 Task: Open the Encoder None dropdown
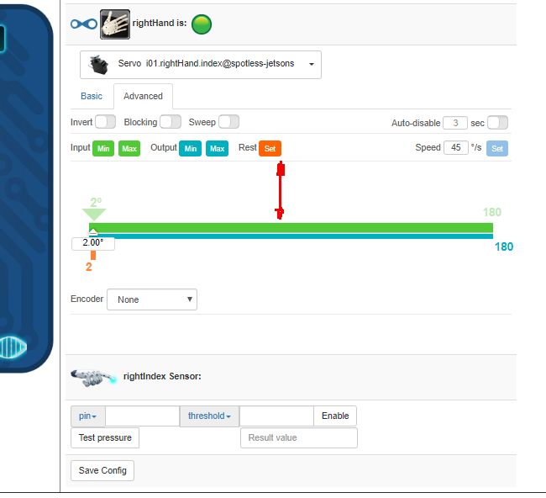(x=152, y=299)
